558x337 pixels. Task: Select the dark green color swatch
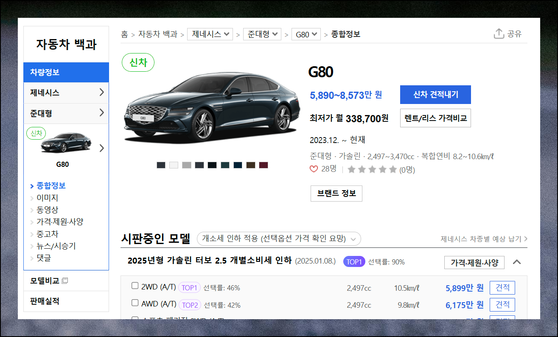pos(225,165)
